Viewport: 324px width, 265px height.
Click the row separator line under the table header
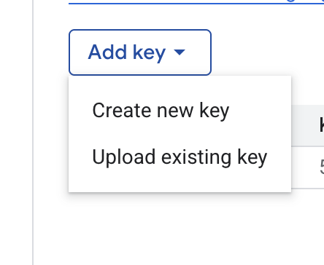[x=308, y=146]
